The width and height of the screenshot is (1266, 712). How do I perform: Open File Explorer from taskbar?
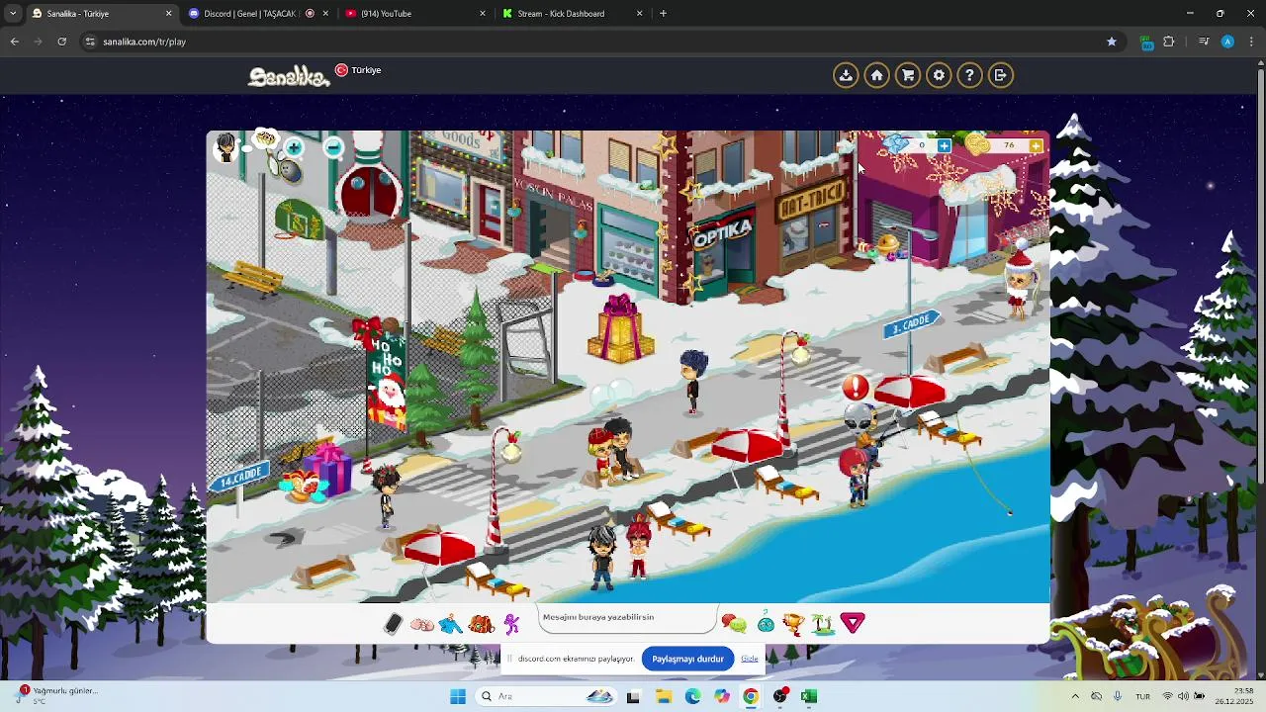pos(663,696)
